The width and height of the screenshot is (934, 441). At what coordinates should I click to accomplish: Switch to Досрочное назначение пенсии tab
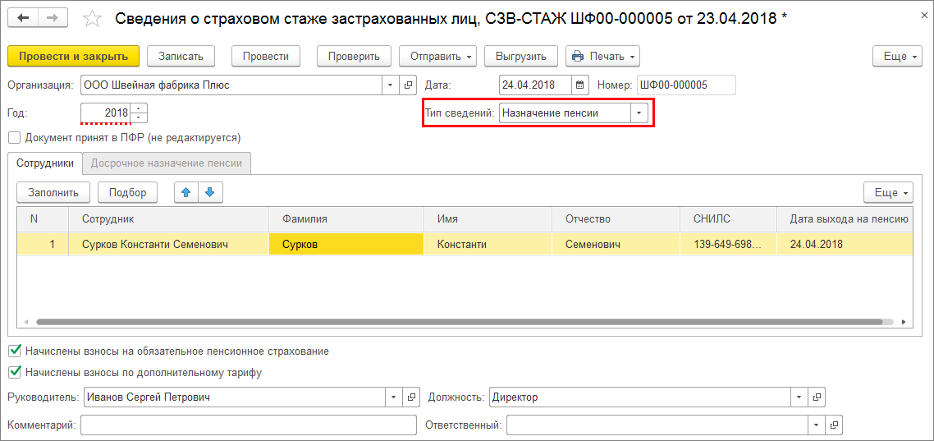(166, 163)
